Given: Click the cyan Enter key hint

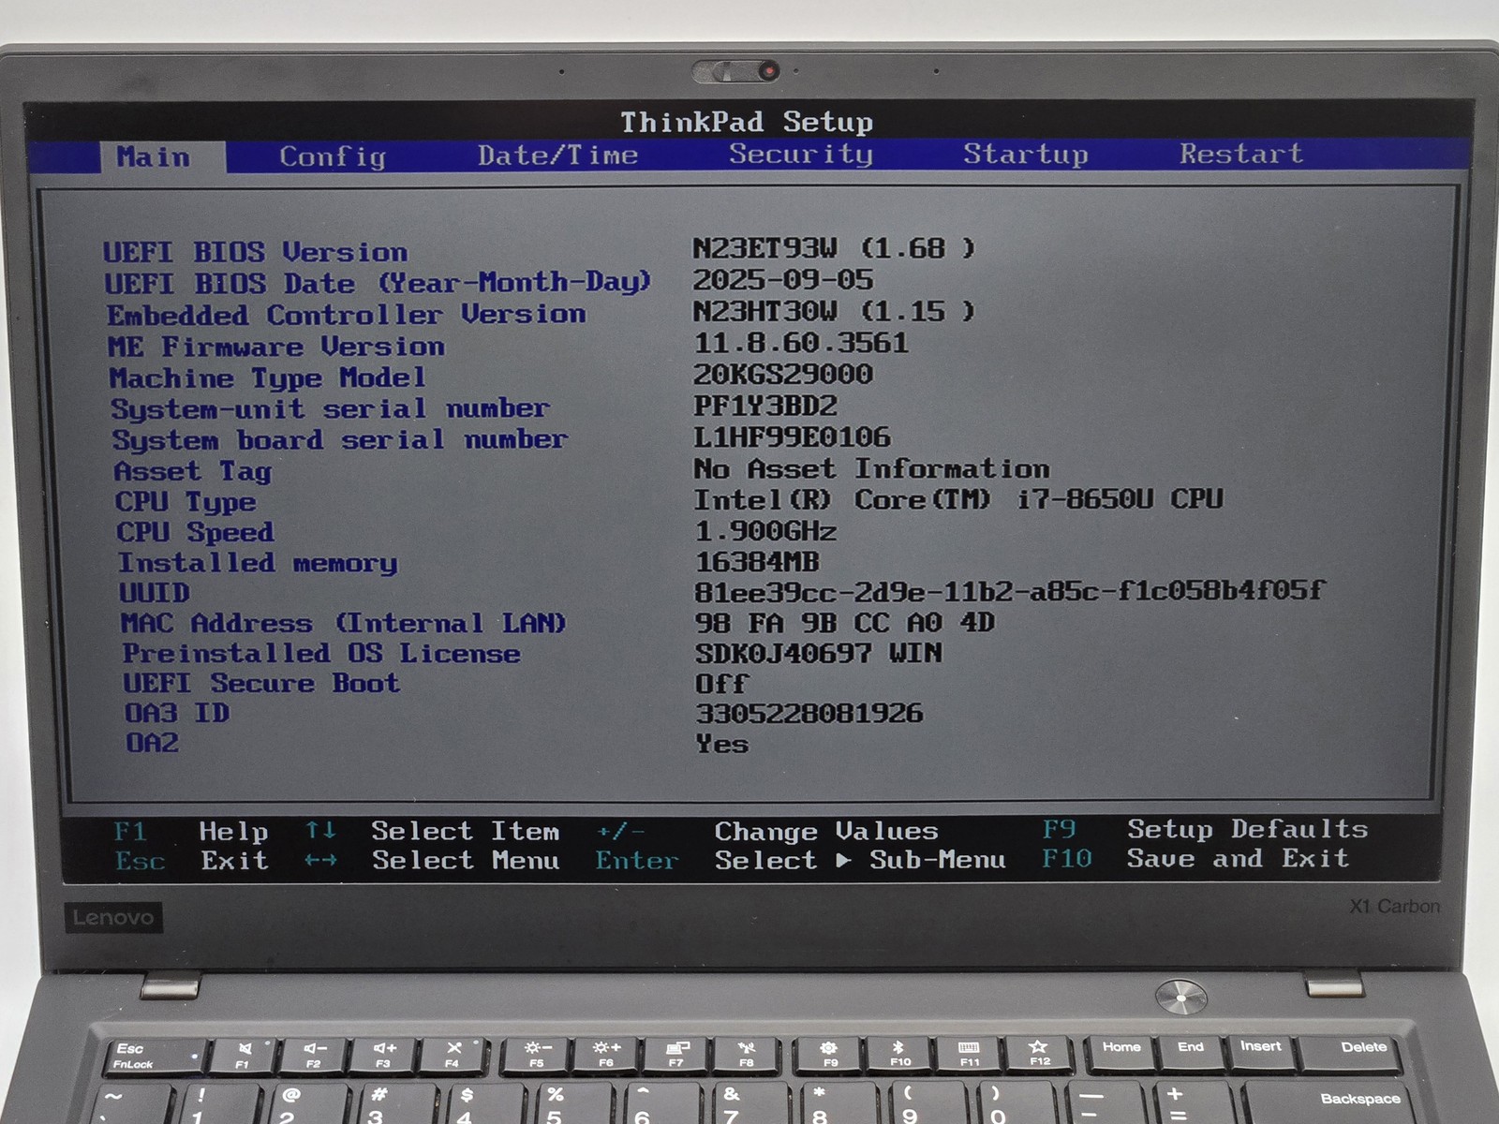Looking at the screenshot, I should tap(637, 860).
